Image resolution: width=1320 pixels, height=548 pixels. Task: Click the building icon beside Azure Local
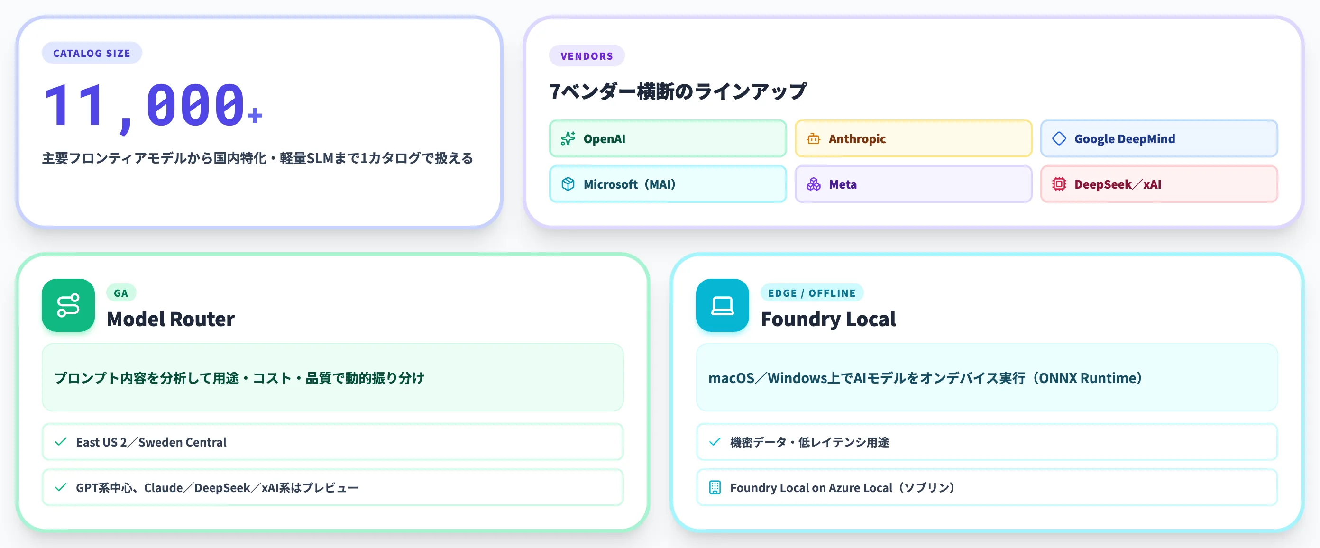click(715, 488)
